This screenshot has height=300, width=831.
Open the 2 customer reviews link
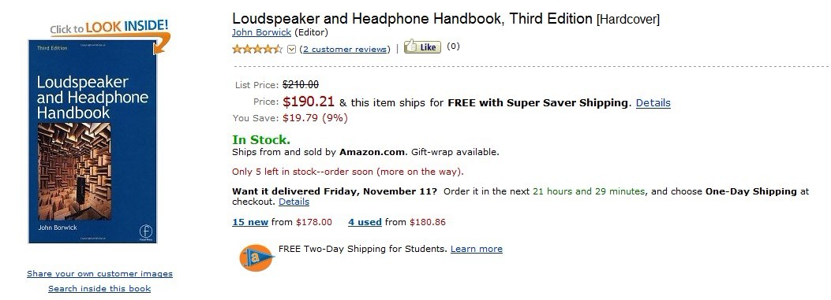[x=345, y=49]
